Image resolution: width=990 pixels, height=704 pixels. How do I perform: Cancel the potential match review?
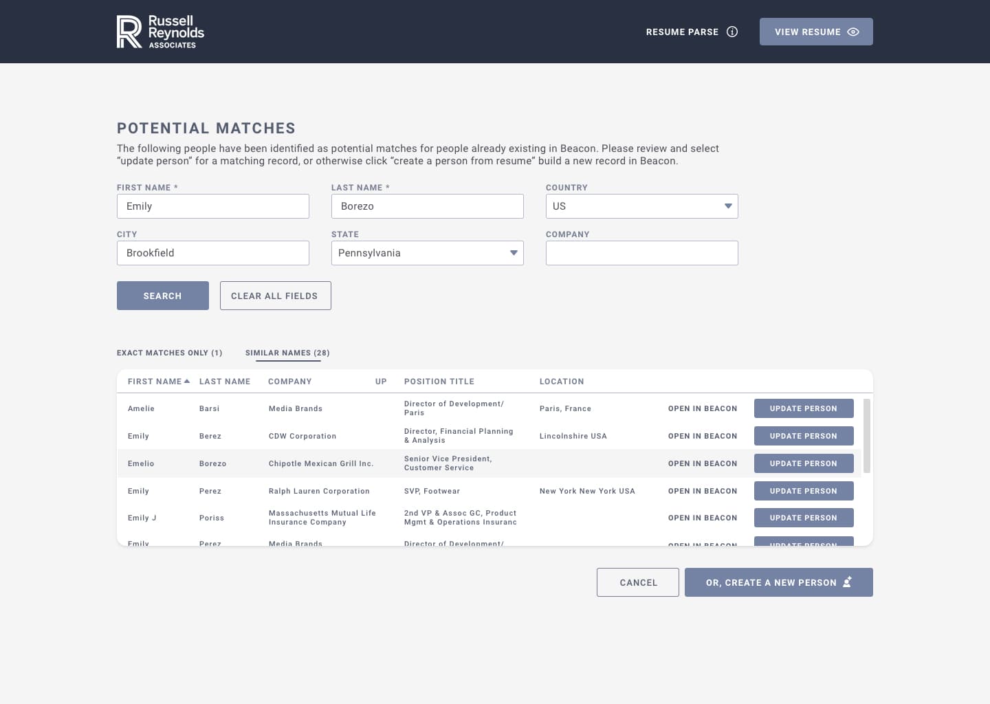point(637,582)
